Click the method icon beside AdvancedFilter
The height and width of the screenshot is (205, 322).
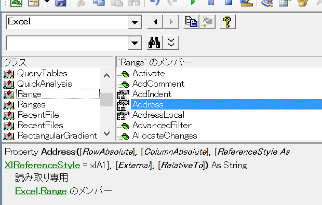(x=123, y=126)
